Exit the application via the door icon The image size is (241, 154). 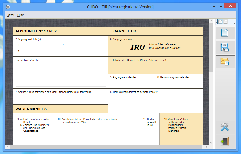[x=225, y=142]
